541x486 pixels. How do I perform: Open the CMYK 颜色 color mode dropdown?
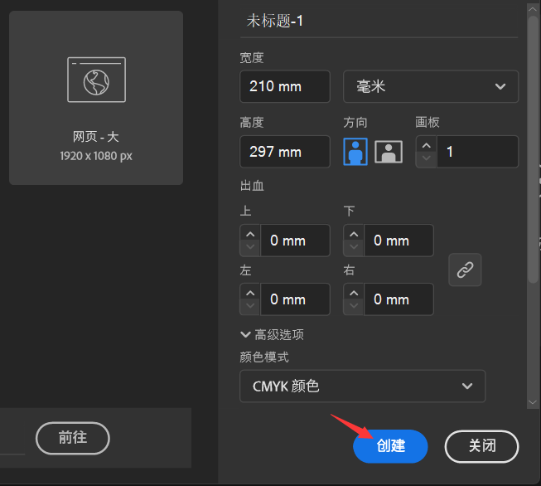click(x=362, y=386)
